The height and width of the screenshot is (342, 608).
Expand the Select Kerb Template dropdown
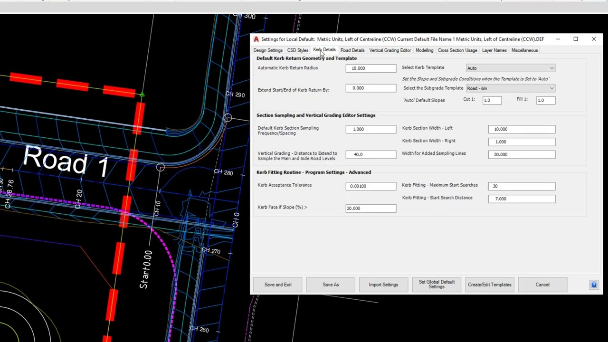[x=510, y=68]
